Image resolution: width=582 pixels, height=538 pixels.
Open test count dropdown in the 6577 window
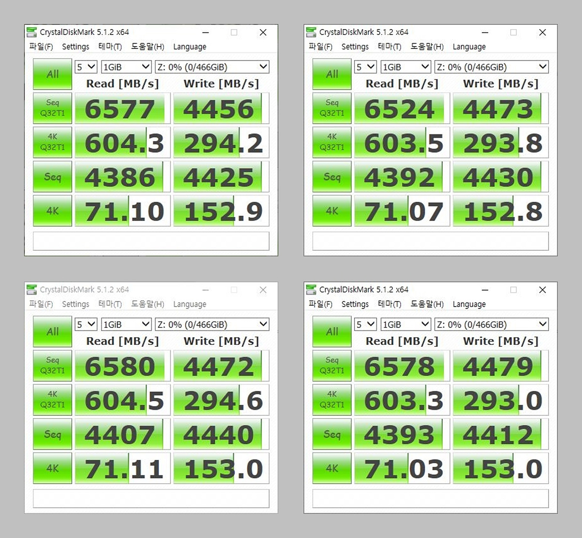tap(86, 67)
